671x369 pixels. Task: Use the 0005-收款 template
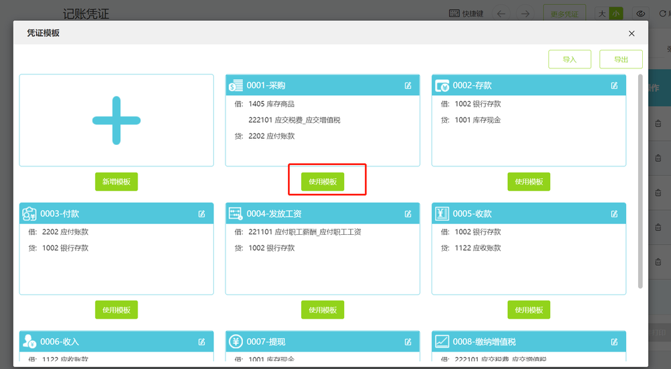click(x=529, y=310)
